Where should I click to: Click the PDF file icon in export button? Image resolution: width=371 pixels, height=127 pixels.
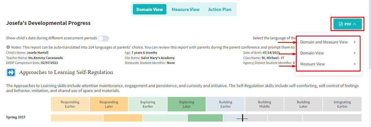pyautogui.click(x=341, y=24)
